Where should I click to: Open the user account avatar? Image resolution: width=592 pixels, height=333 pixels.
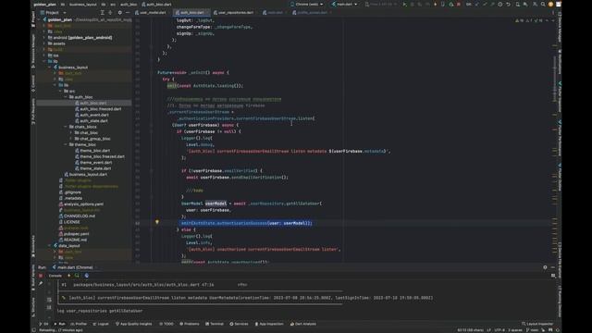[x=550, y=4]
